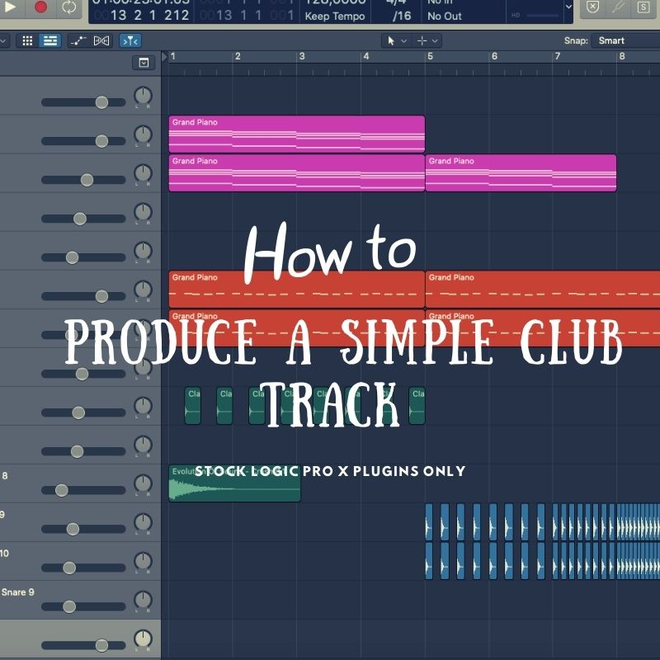Click the pan knob of the Cla regions track
The width and height of the screenshot is (660, 660).
click(x=143, y=406)
